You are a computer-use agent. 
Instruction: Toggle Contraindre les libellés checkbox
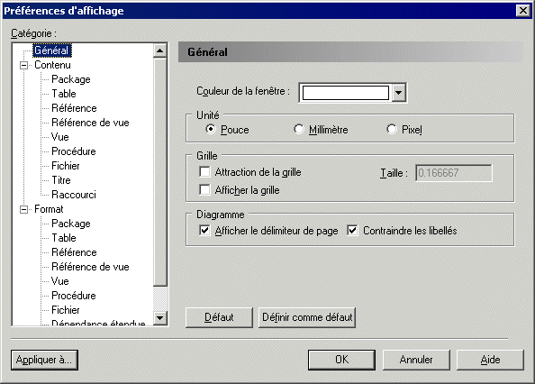352,231
